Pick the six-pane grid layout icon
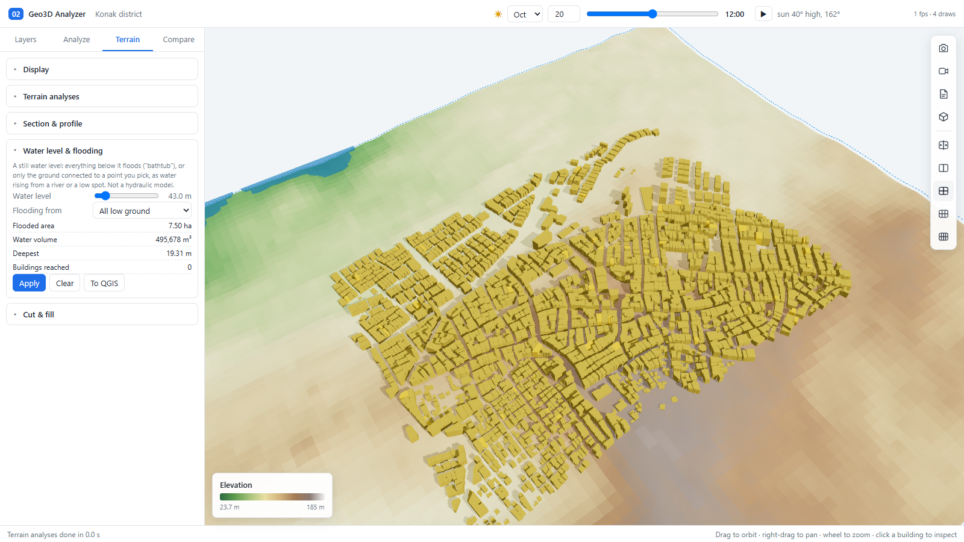The width and height of the screenshot is (964, 542). click(944, 214)
